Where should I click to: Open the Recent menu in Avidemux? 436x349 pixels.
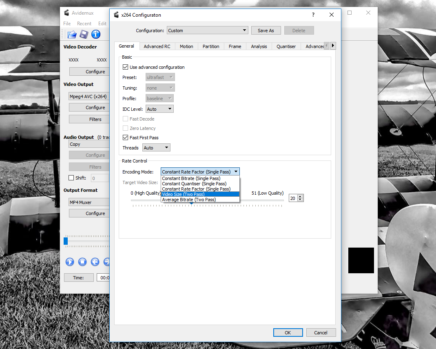(x=84, y=24)
